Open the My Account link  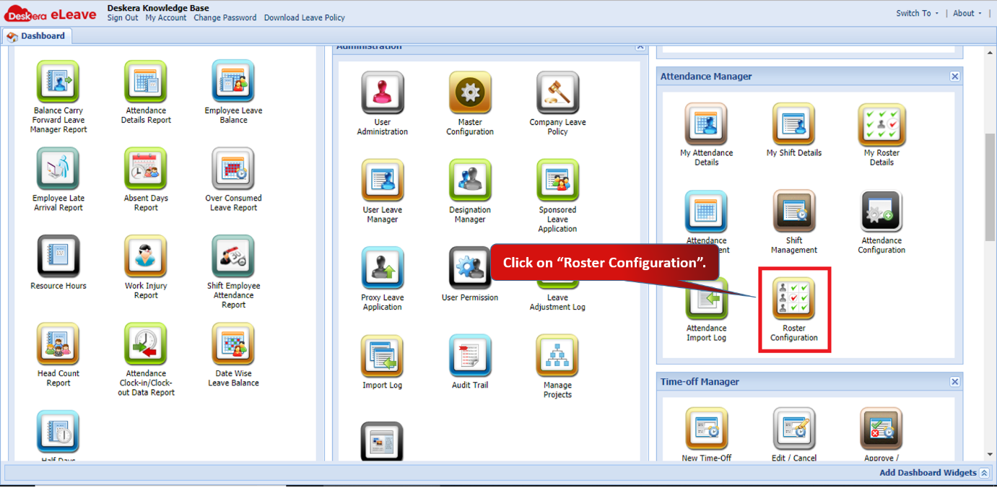(x=166, y=18)
